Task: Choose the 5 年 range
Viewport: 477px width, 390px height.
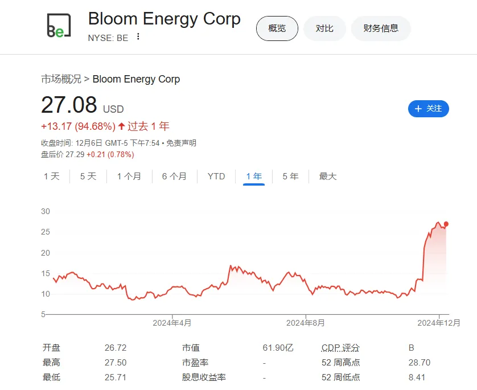Action: click(290, 176)
